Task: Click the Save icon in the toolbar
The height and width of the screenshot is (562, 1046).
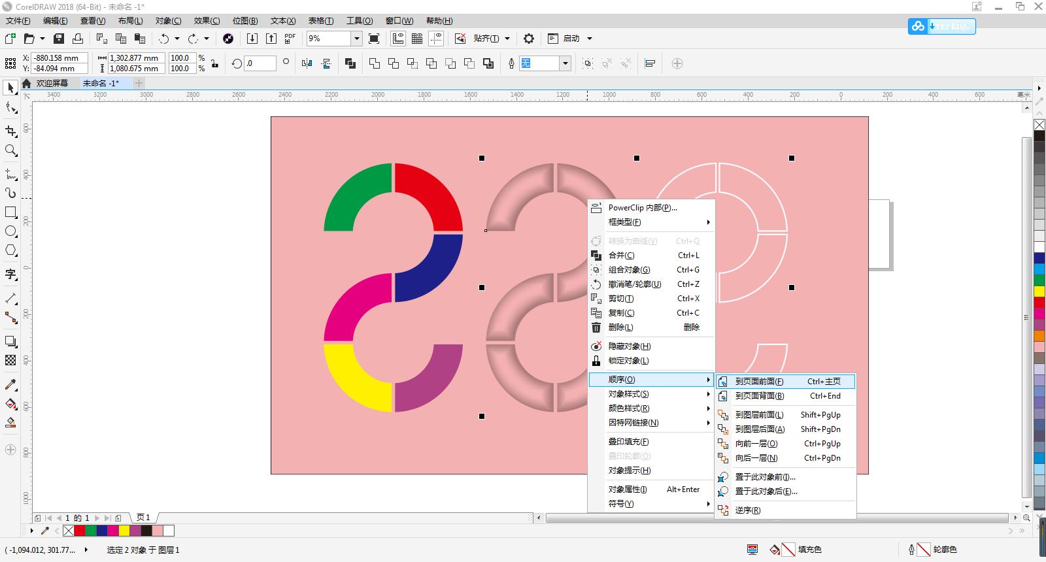Action: pyautogui.click(x=59, y=39)
